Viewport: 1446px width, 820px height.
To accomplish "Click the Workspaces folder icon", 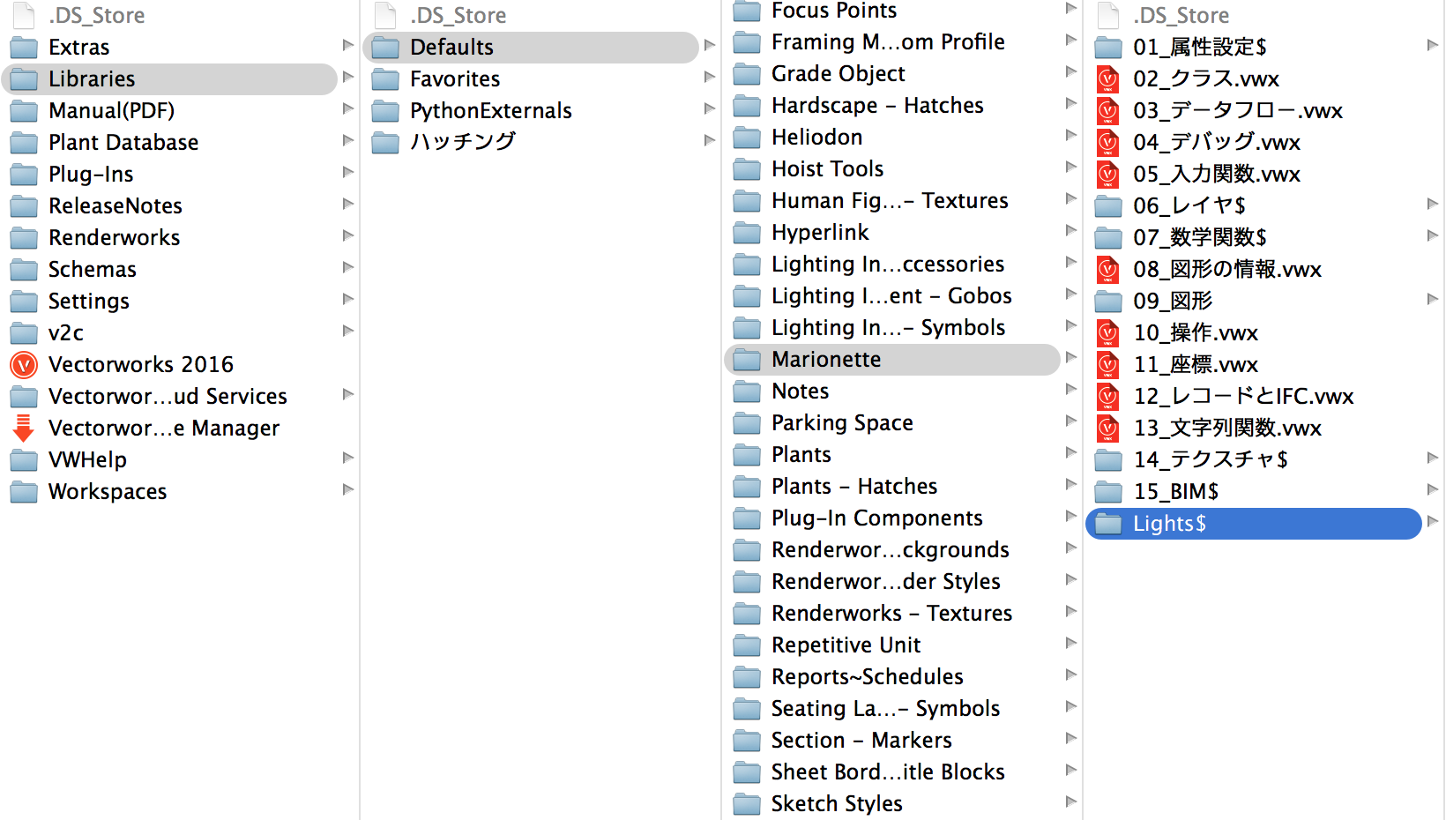I will click(24, 492).
